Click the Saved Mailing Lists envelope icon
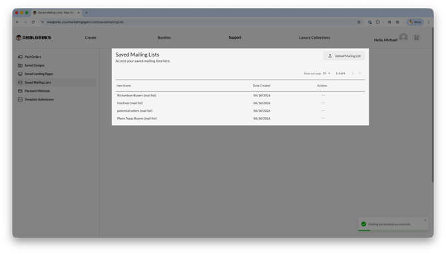 point(20,82)
